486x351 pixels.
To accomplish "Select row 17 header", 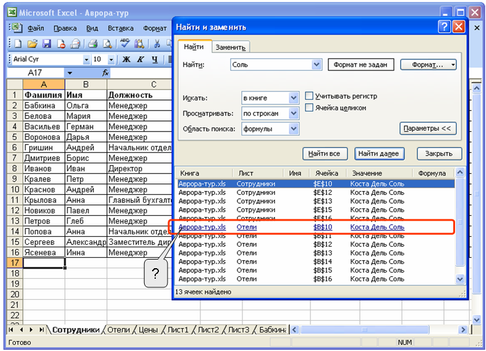I will 15,263.
